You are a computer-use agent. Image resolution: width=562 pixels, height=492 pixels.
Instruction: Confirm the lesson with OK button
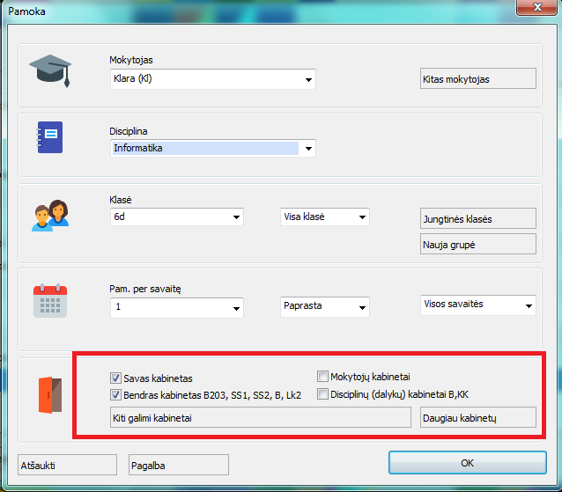tap(467, 463)
